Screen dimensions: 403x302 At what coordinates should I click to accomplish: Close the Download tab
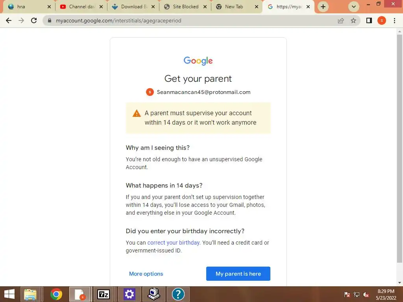point(153,7)
